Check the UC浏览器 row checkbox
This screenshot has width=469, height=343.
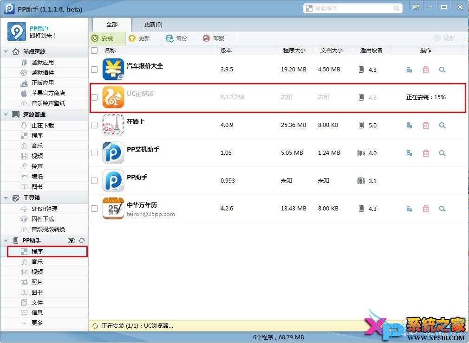pos(94,97)
